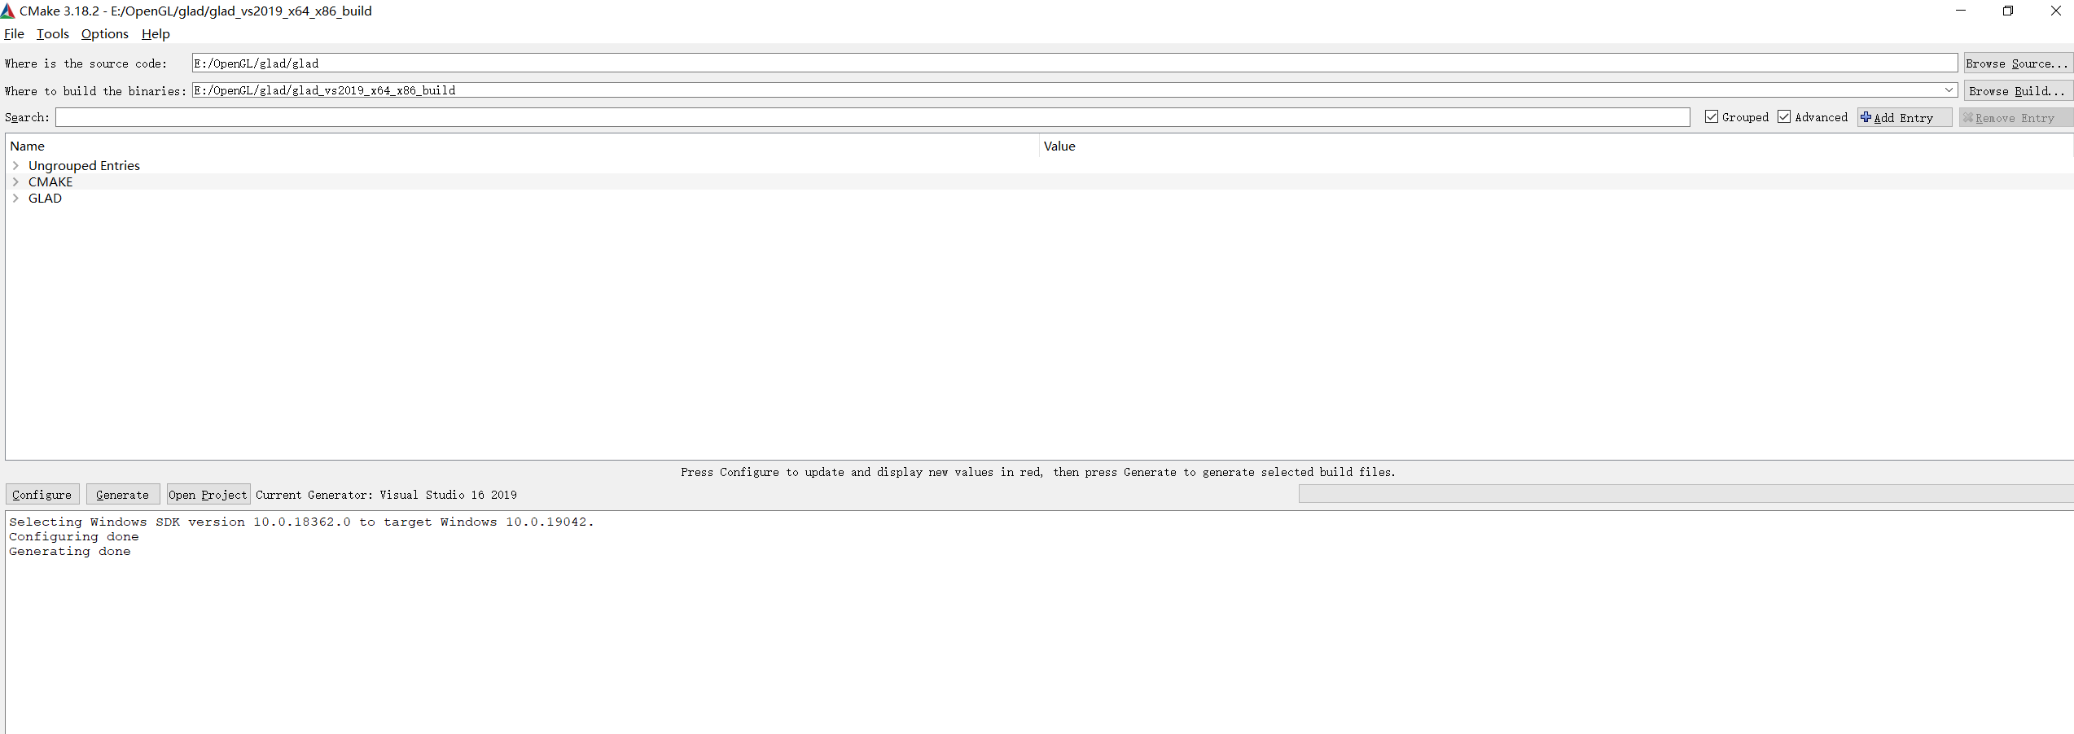The image size is (2074, 734).
Task: Click the Value column header
Action: (x=1556, y=146)
